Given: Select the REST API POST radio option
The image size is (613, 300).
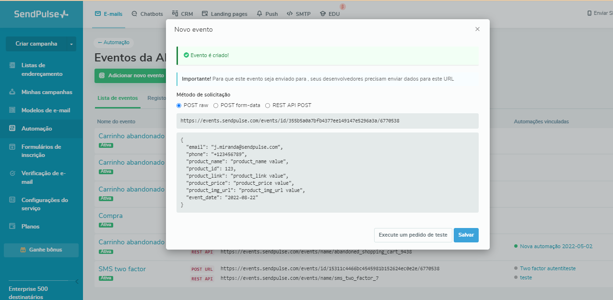Looking at the screenshot, I should click(x=268, y=105).
